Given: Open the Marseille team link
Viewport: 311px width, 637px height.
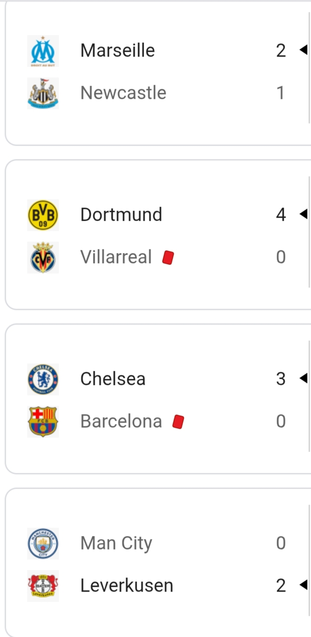Looking at the screenshot, I should [117, 50].
